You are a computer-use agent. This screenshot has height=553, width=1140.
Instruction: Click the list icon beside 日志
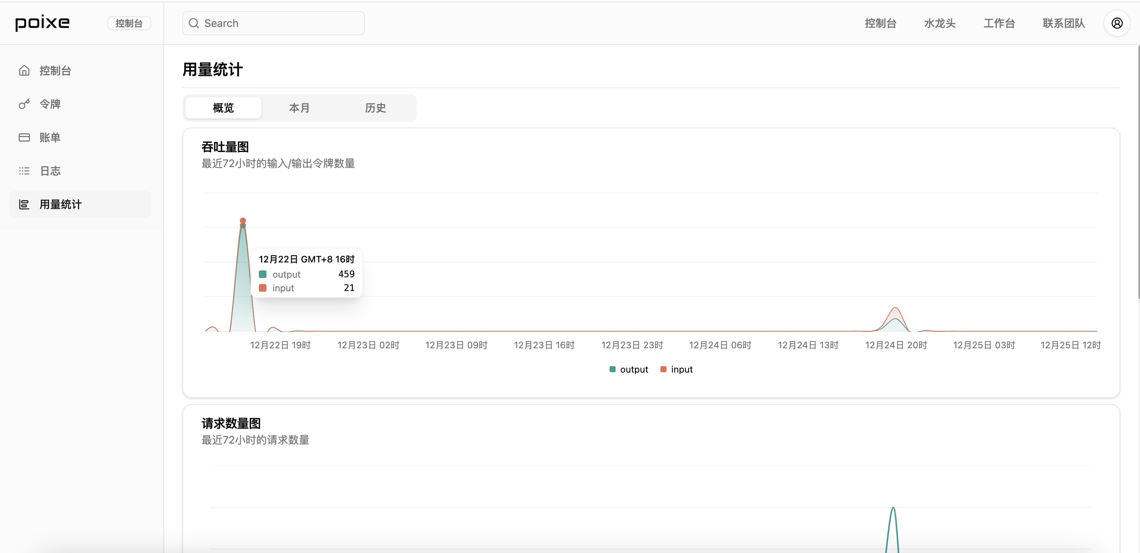coord(24,171)
